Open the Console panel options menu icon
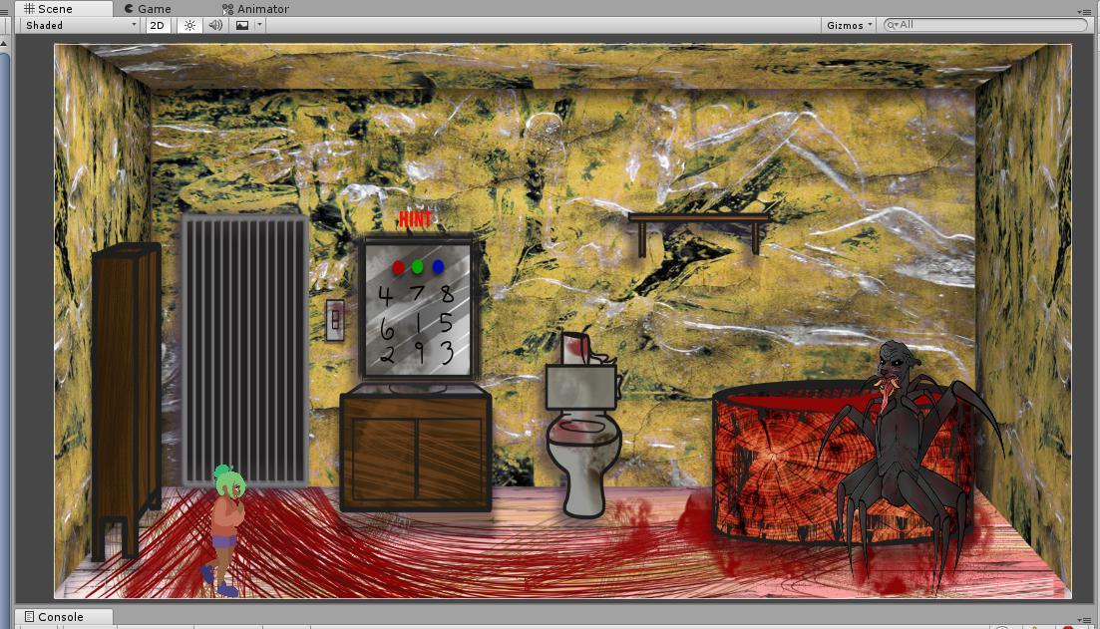 (1085, 619)
